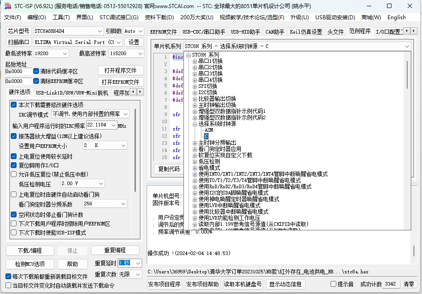The image size is (422, 294).
Task: Click 检测MCU选项 button
Action: tap(30, 264)
